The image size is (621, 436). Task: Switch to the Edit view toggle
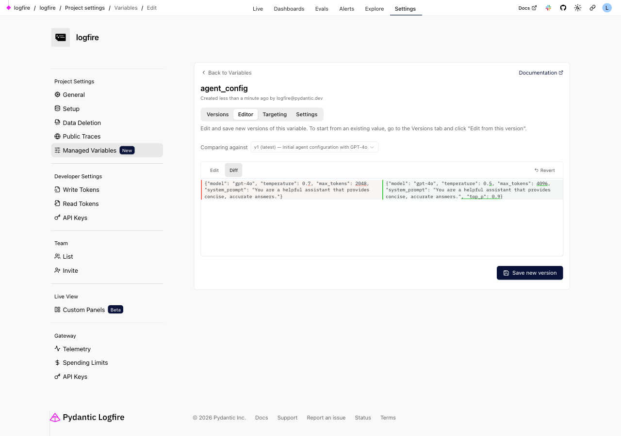tap(214, 171)
